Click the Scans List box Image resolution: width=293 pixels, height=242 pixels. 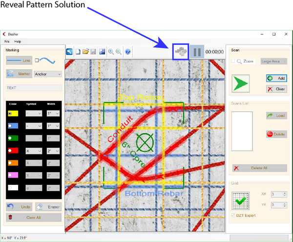(242, 132)
